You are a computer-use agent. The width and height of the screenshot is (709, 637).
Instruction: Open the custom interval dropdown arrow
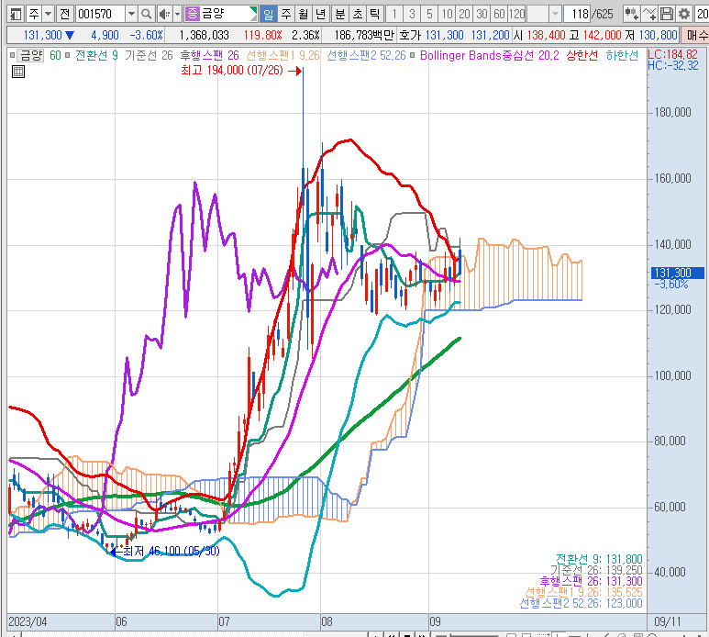[x=555, y=15]
